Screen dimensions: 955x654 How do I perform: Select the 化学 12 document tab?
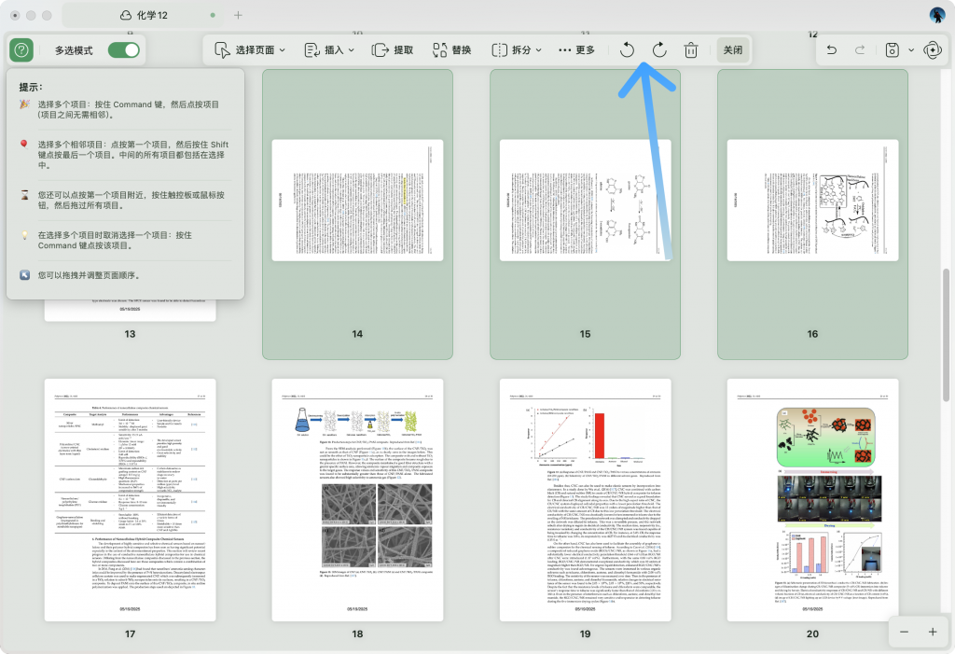tap(143, 15)
